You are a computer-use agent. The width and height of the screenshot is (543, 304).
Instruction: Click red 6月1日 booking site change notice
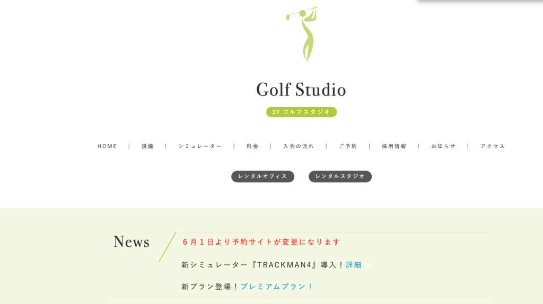coord(261,242)
